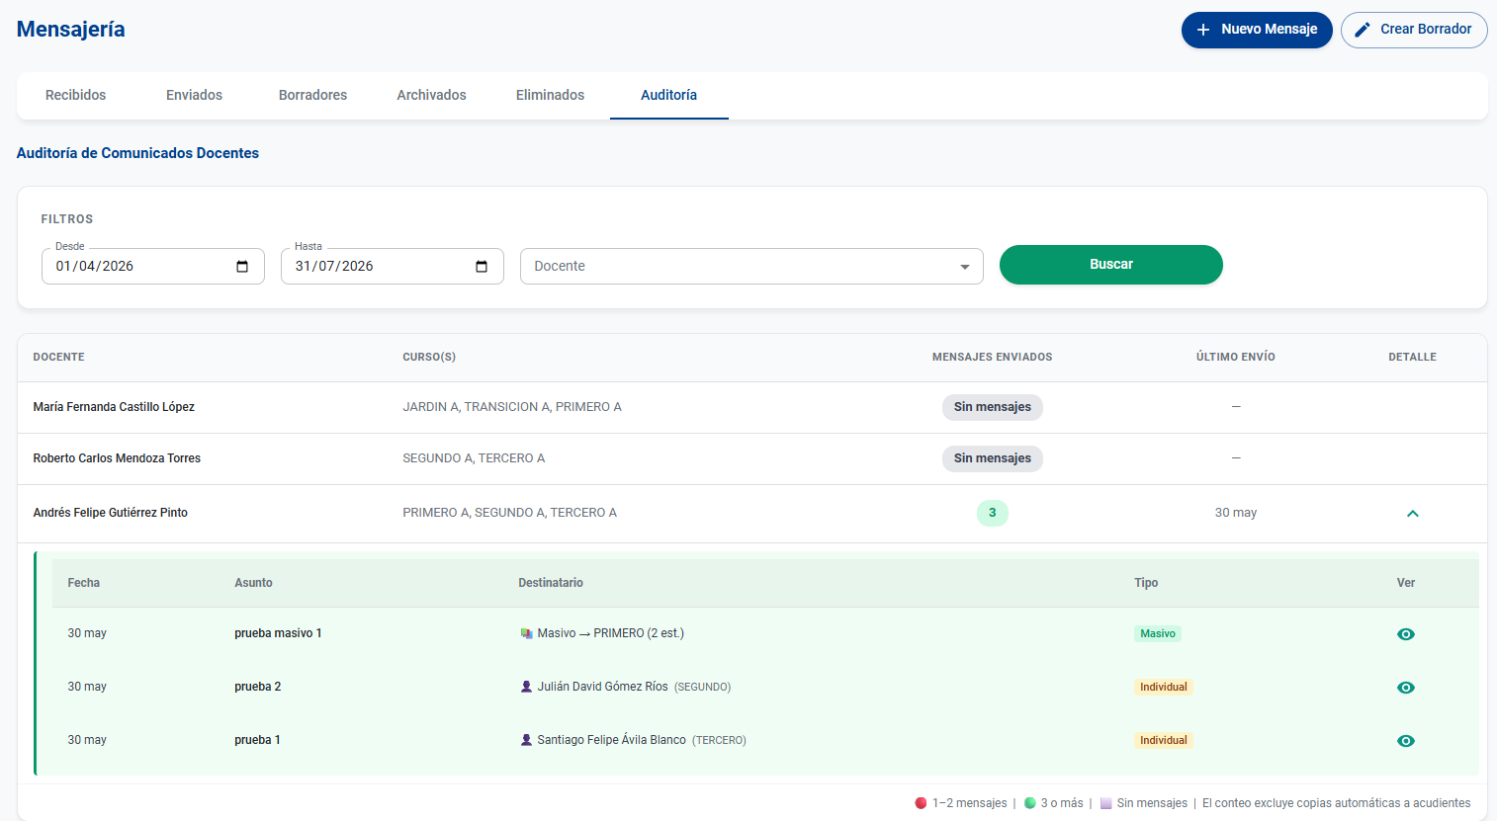Click docente Andrés Felipe Gutiérrez Pinto
The image size is (1497, 821).
pos(111,513)
